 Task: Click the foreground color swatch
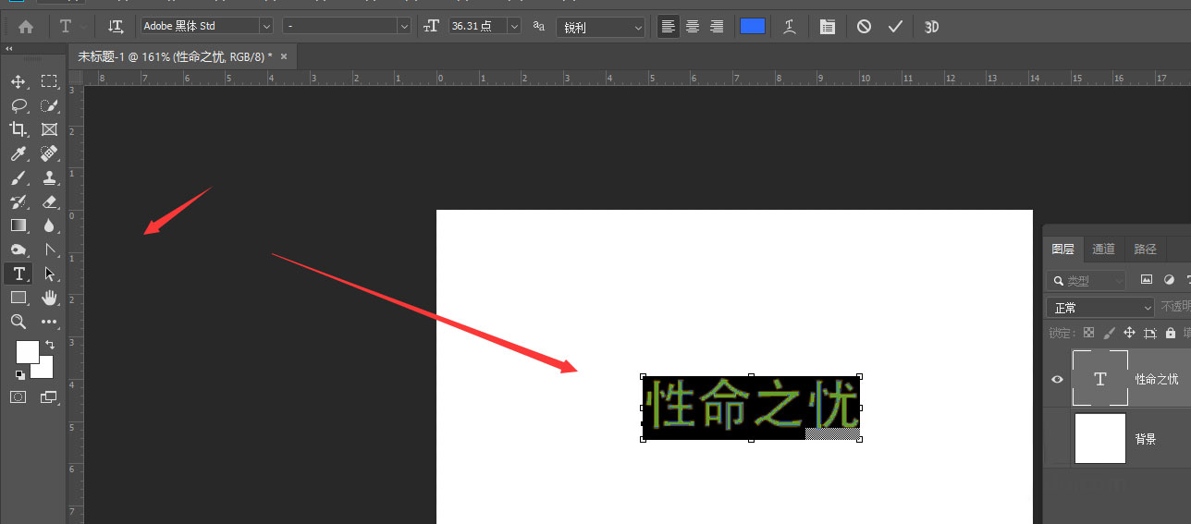28,351
